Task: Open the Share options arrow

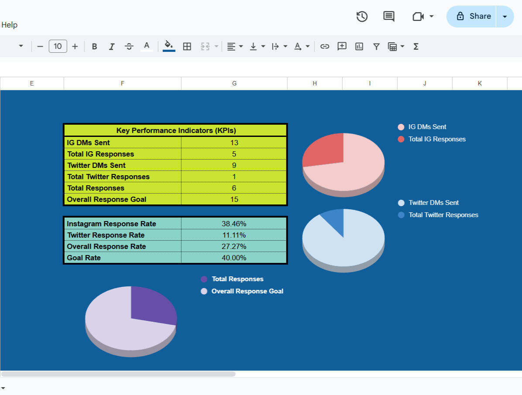Action: [x=505, y=16]
